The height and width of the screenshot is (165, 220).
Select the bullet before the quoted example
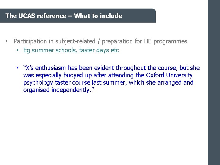point(18,68)
